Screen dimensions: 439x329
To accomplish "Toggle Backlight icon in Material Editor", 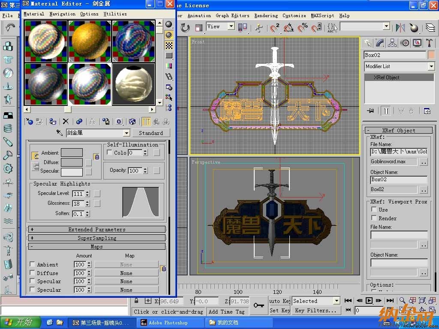I will tap(169, 35).
